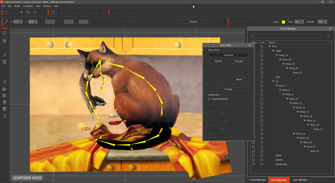Uncheck Show box for paprika layer
This screenshot has width=335, height=183.
click(254, 160)
